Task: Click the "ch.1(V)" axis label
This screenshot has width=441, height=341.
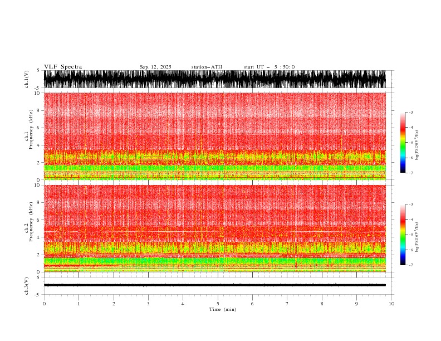Action: tap(27, 79)
